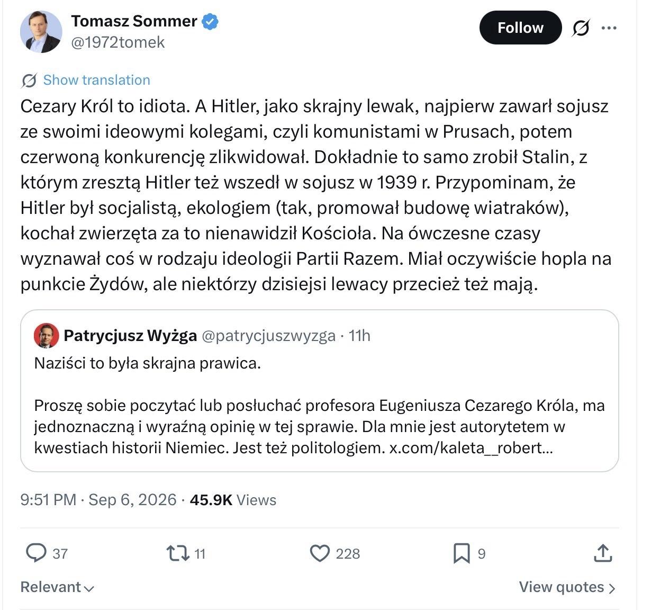Open the x.com/kaleta__robert link
The width and height of the screenshot is (660, 610).
pos(471,448)
